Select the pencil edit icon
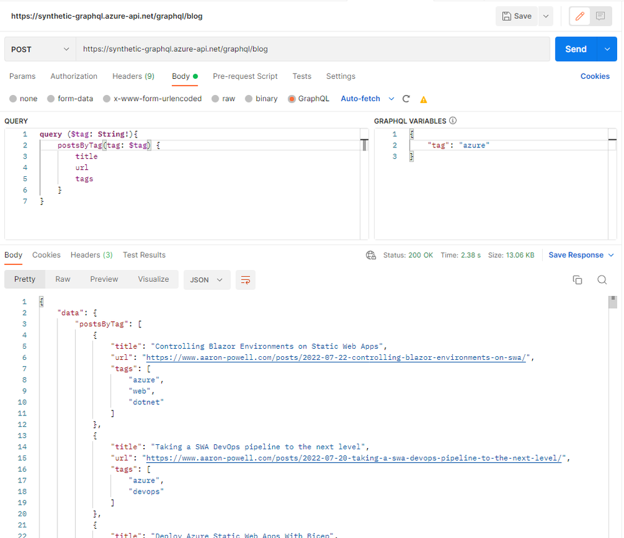Viewport: 624px width, 538px height. pos(580,16)
